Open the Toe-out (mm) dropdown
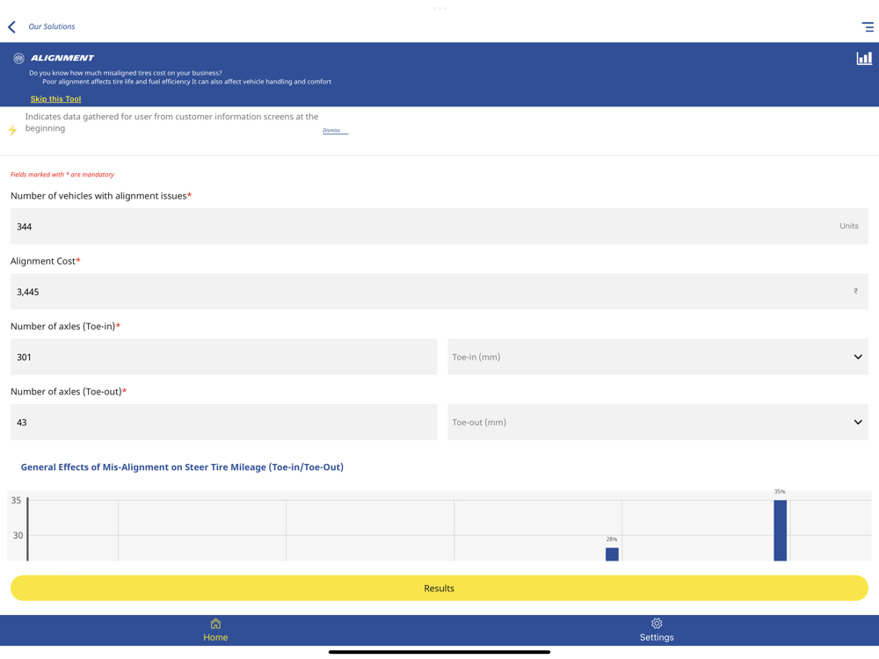The image size is (879, 659). pyautogui.click(x=657, y=422)
